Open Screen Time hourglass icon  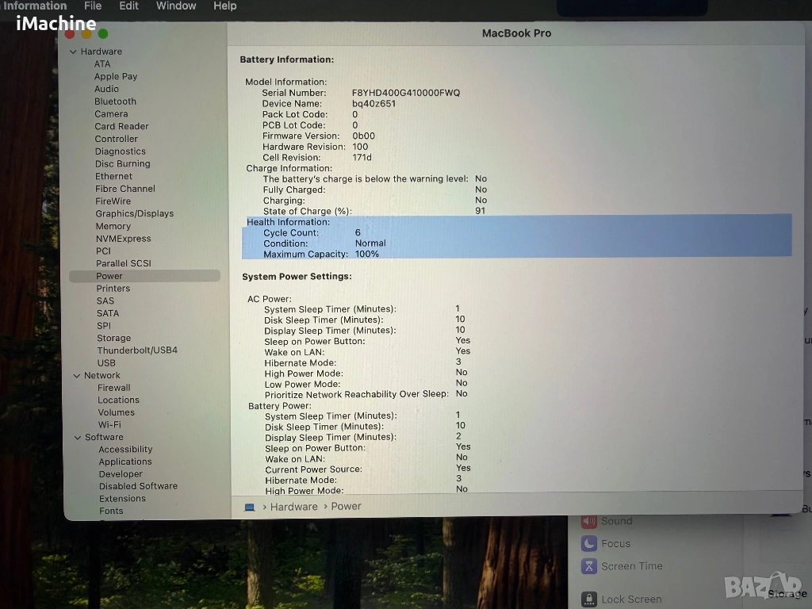(588, 566)
